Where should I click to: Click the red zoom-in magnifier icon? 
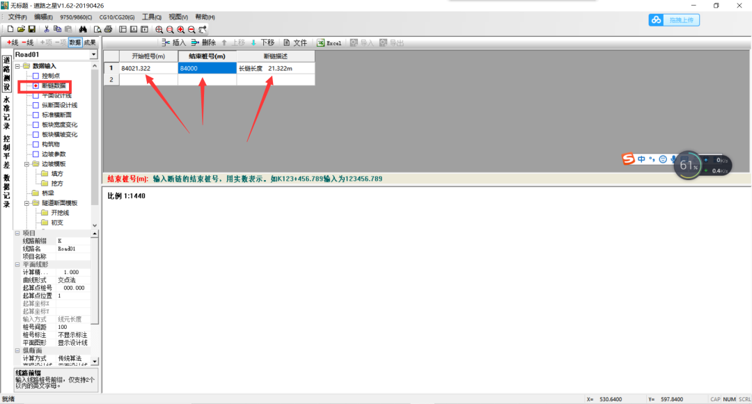pyautogui.click(x=181, y=30)
